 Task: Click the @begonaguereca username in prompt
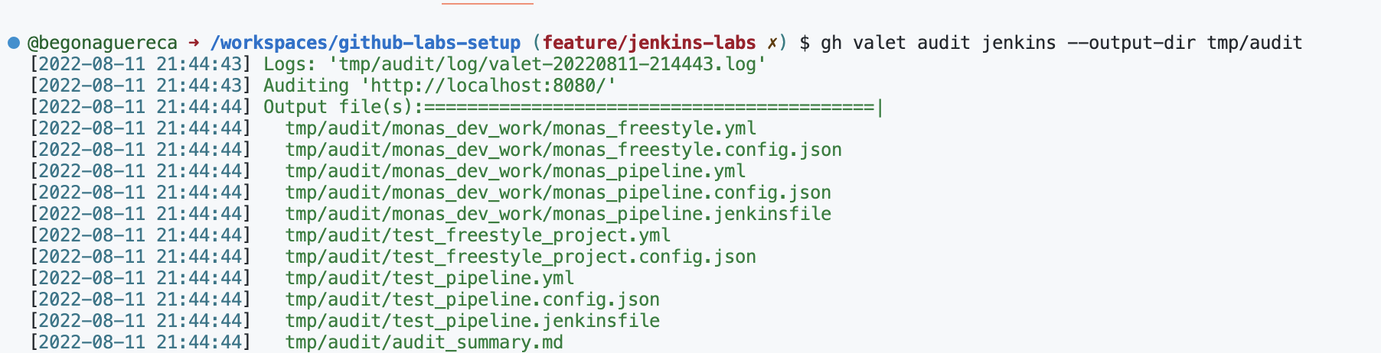pos(103,43)
